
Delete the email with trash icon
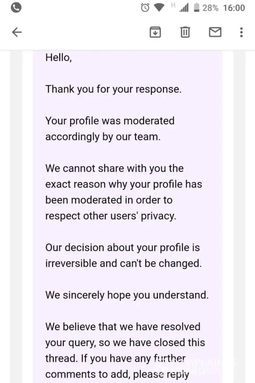pos(185,33)
